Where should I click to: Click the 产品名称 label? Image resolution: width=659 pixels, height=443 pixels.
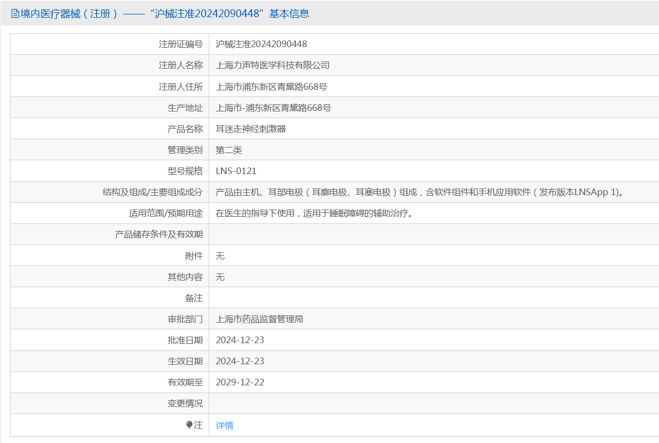coord(185,129)
